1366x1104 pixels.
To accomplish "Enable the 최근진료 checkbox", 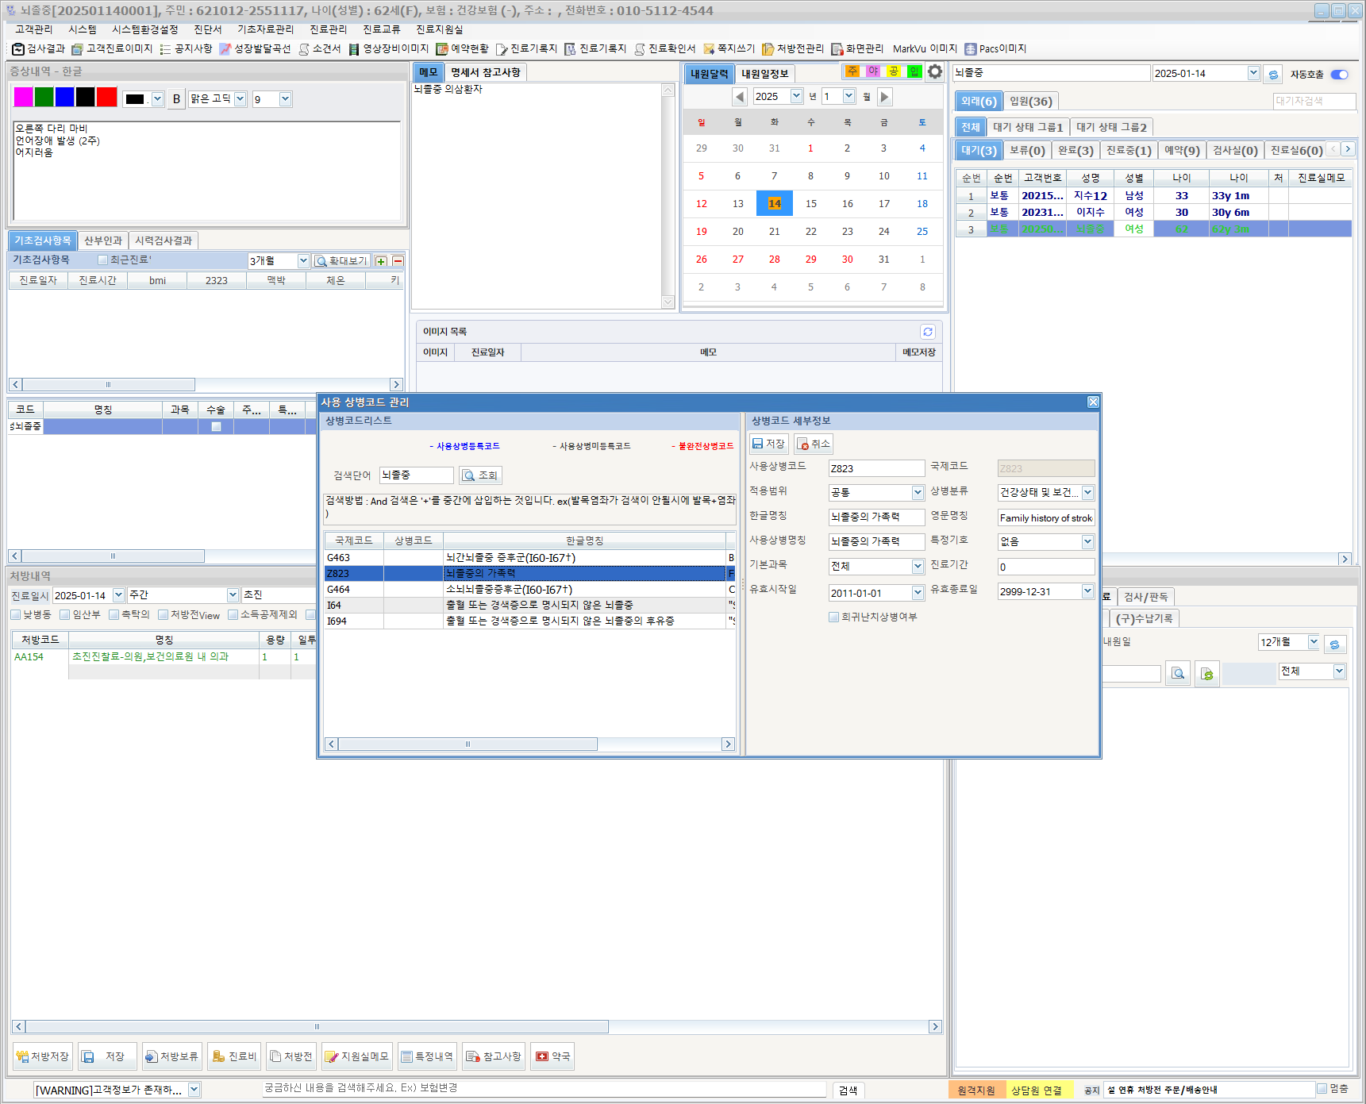I will (102, 260).
